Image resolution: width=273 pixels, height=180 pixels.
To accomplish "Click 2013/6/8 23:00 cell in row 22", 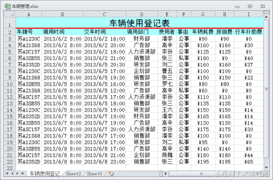I will (x=104, y=162).
